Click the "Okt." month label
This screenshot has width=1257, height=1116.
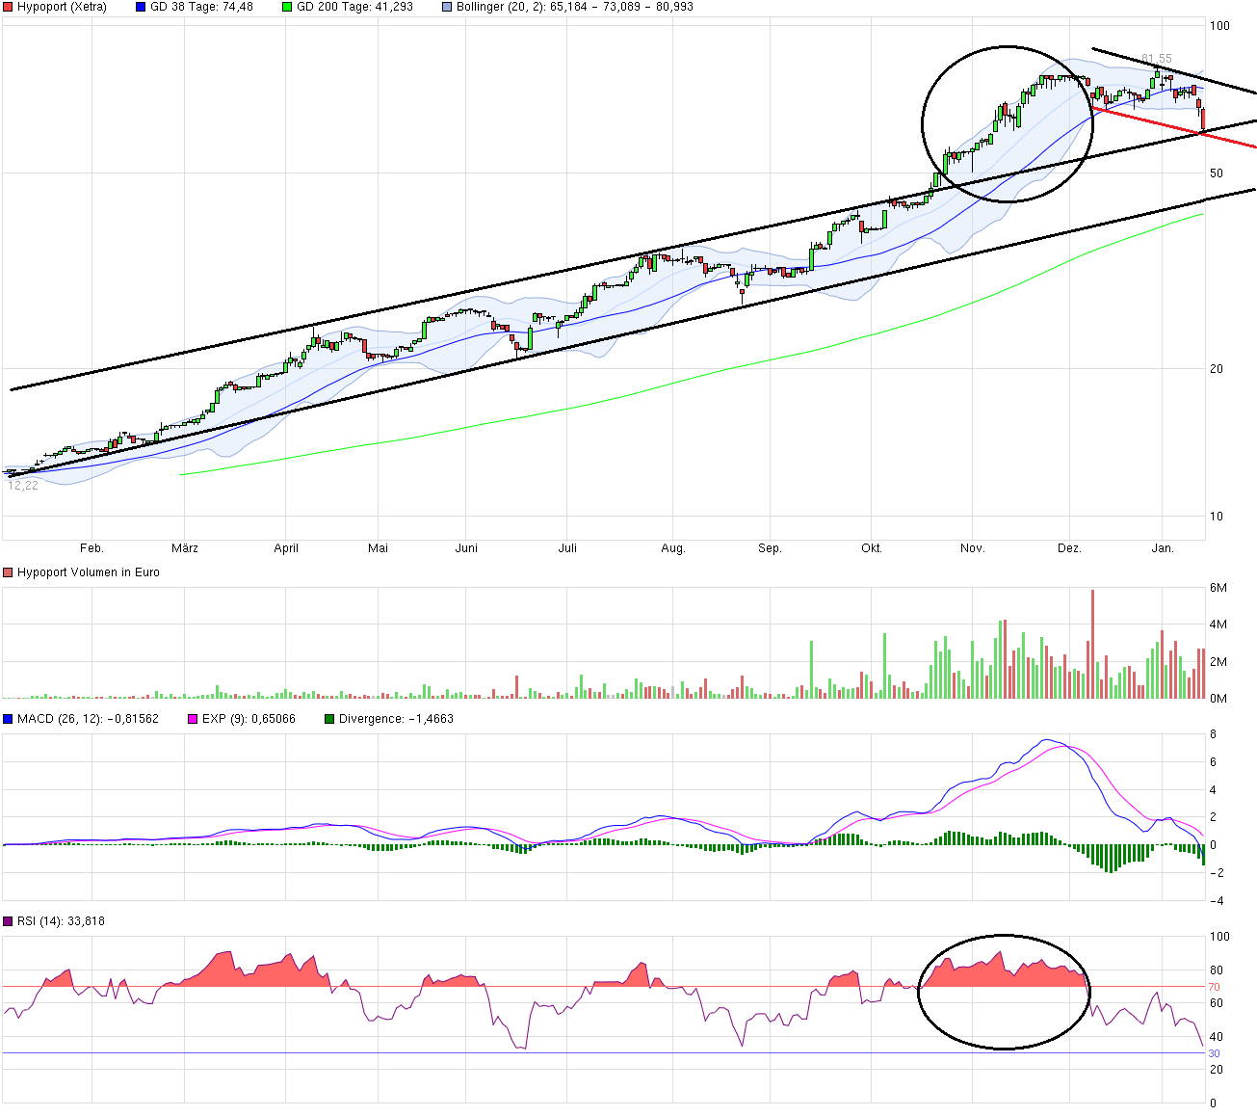872,548
